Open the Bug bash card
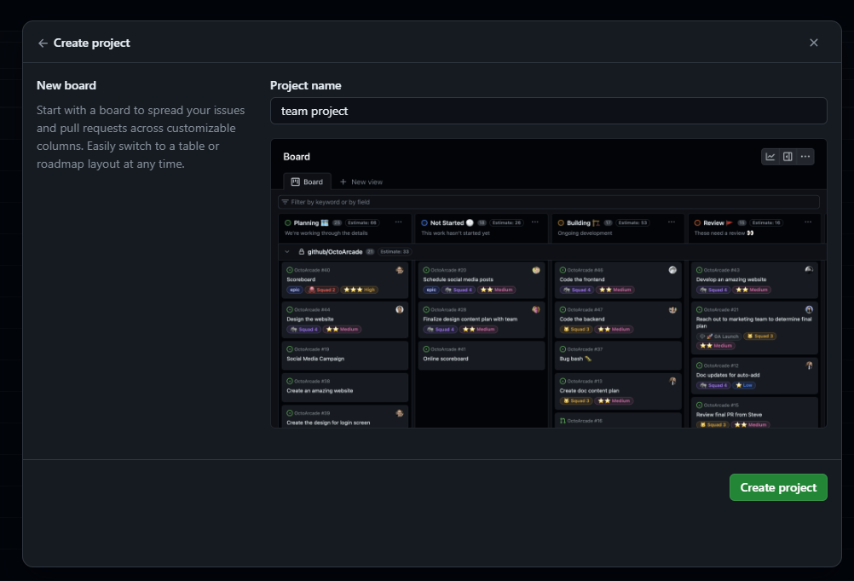 pyautogui.click(x=618, y=355)
